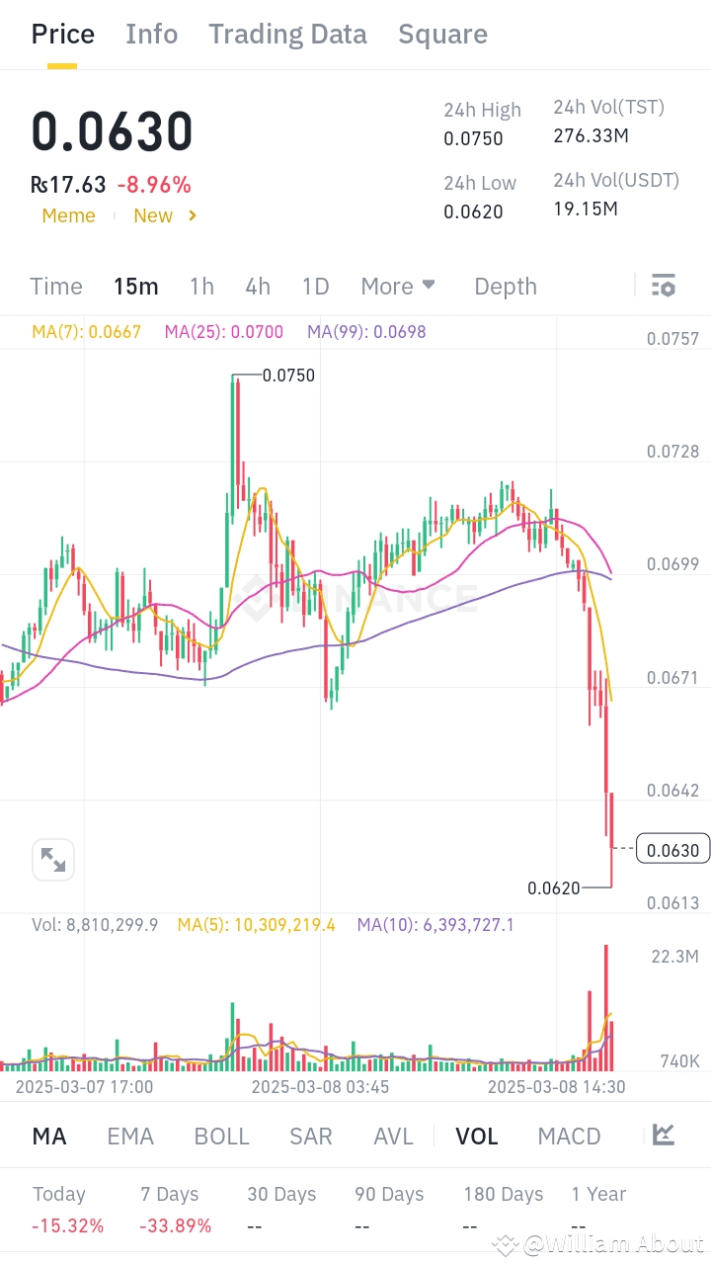Viewport: 711px width, 1266px height.
Task: Switch to the Square tab
Action: click(442, 34)
